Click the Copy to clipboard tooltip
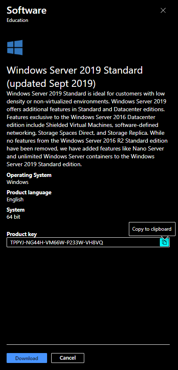 tap(152, 229)
